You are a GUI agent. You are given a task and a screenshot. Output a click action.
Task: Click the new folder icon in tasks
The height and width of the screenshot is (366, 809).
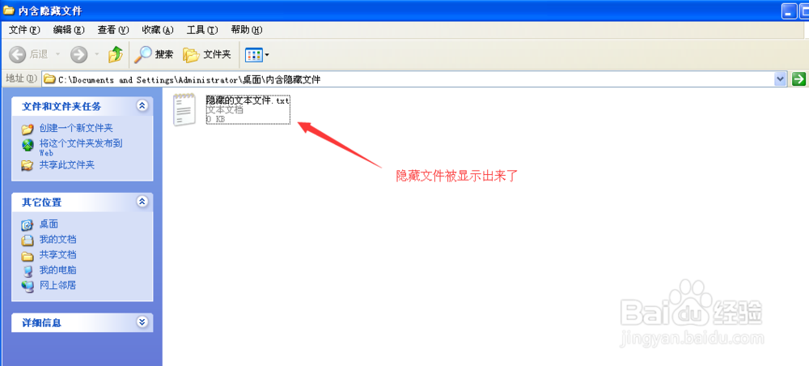pyautogui.click(x=28, y=129)
